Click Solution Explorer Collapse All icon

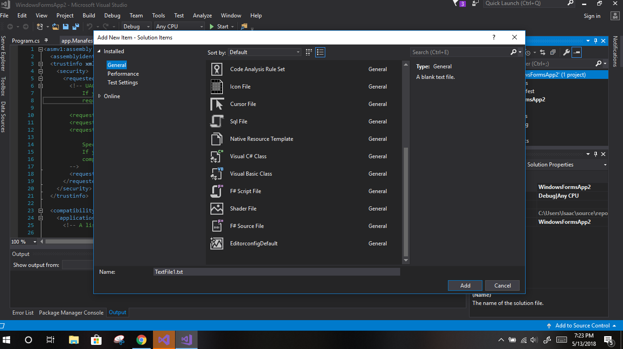click(553, 52)
